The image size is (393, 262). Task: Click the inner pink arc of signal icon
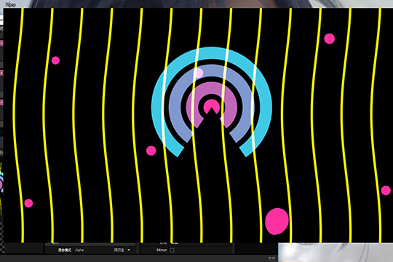[x=212, y=87]
